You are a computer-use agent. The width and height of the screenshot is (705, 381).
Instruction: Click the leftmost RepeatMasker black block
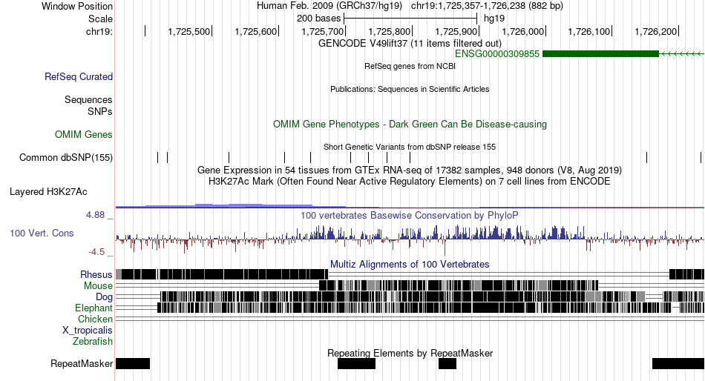pos(133,363)
